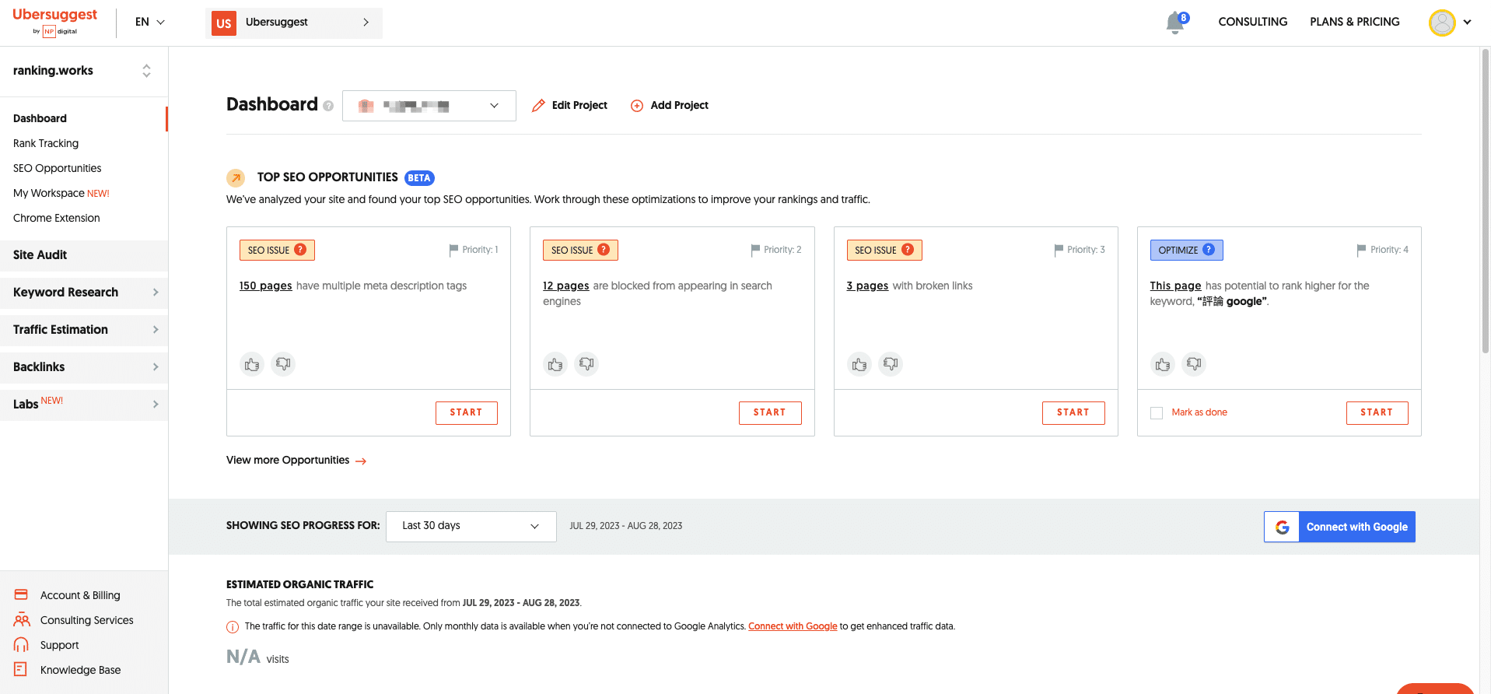Open the Last 30 days dropdown
Screen dimensions: 1491x694
click(x=471, y=526)
